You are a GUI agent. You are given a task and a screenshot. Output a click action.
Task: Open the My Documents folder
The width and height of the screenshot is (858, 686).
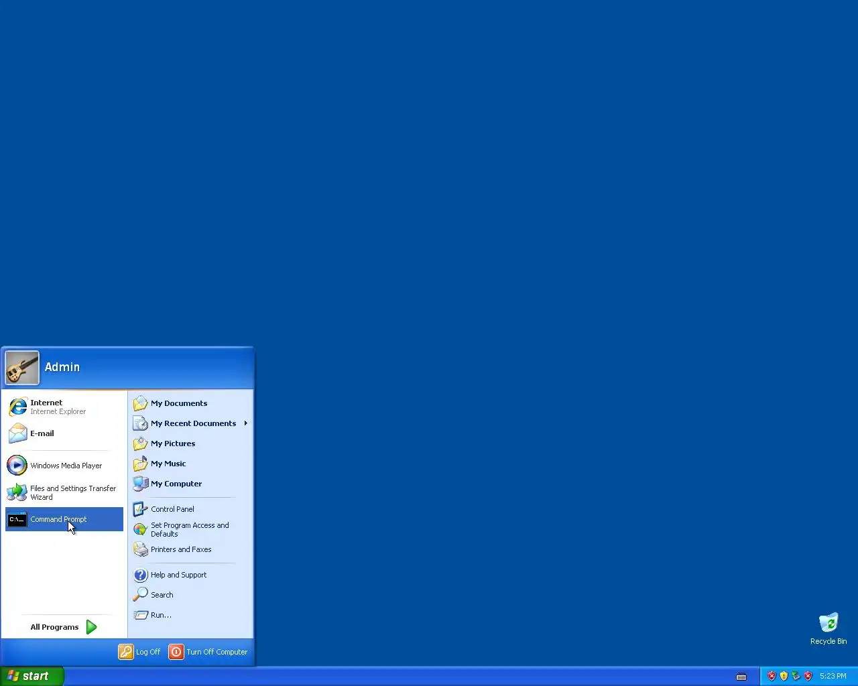(191, 403)
